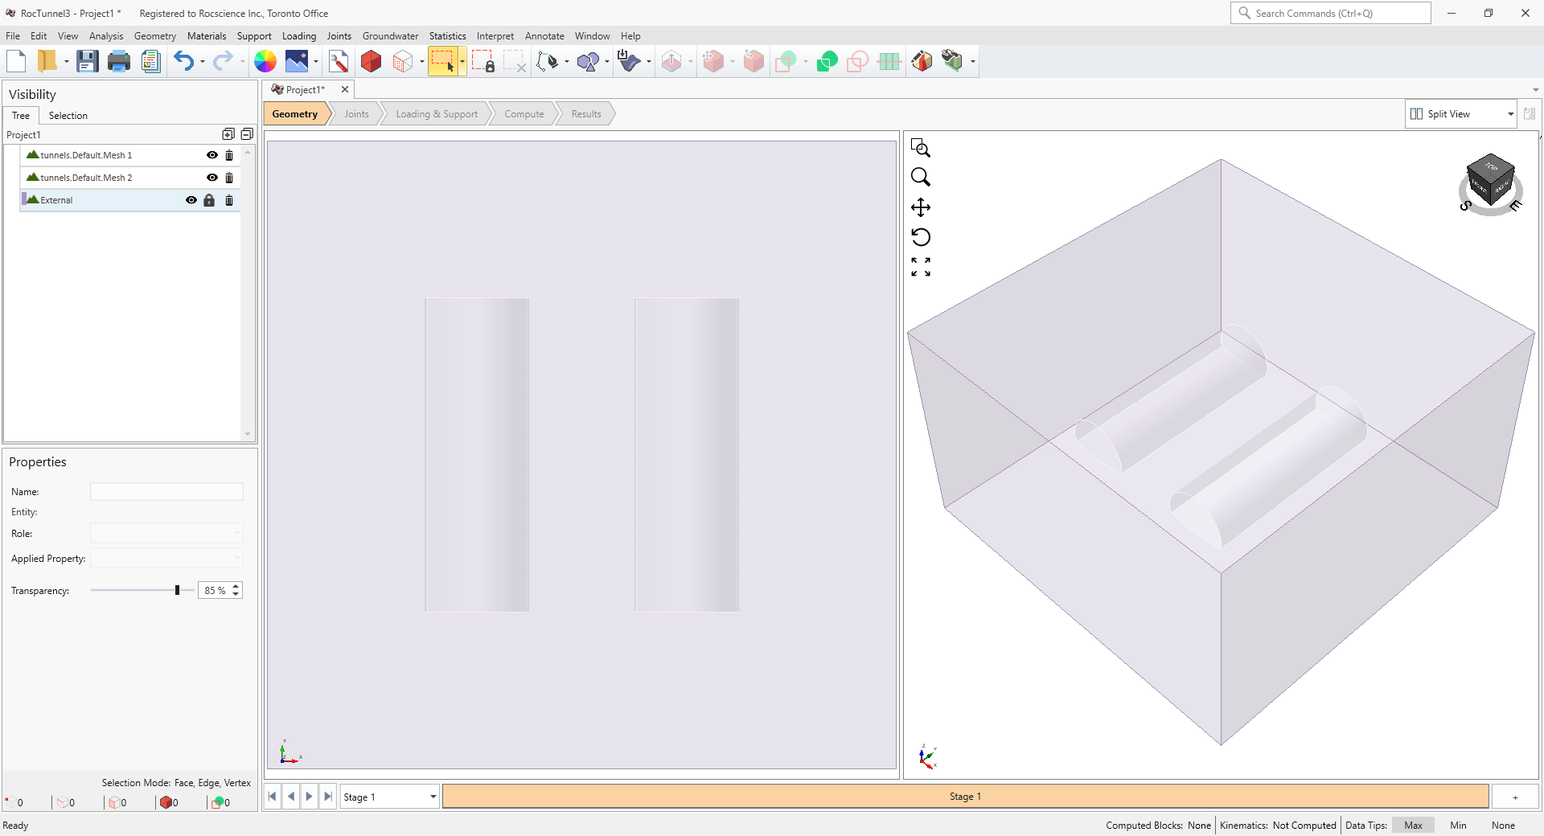Click the pan tool icon beside the viewport
The image size is (1544, 836).
pos(921,207)
